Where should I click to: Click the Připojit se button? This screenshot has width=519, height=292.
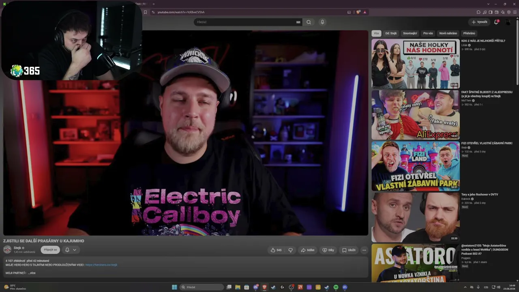(x=50, y=250)
